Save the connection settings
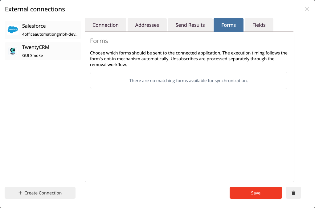Viewport: 315px width, 208px height. click(x=256, y=193)
